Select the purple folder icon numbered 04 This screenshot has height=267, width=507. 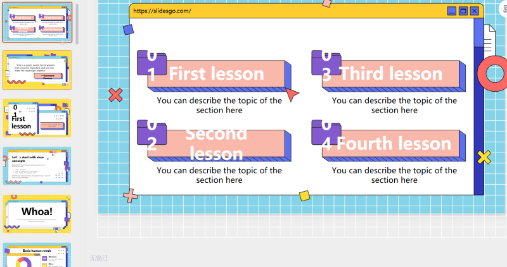tap(326, 133)
